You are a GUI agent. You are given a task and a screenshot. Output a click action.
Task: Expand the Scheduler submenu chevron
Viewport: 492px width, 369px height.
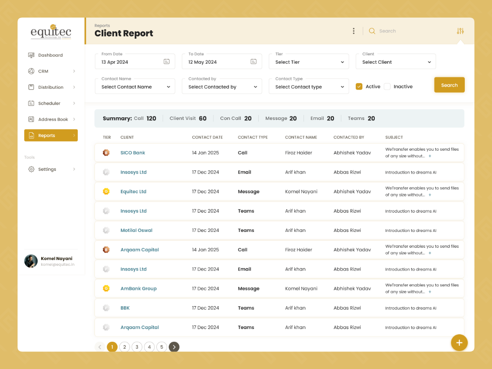[74, 103]
